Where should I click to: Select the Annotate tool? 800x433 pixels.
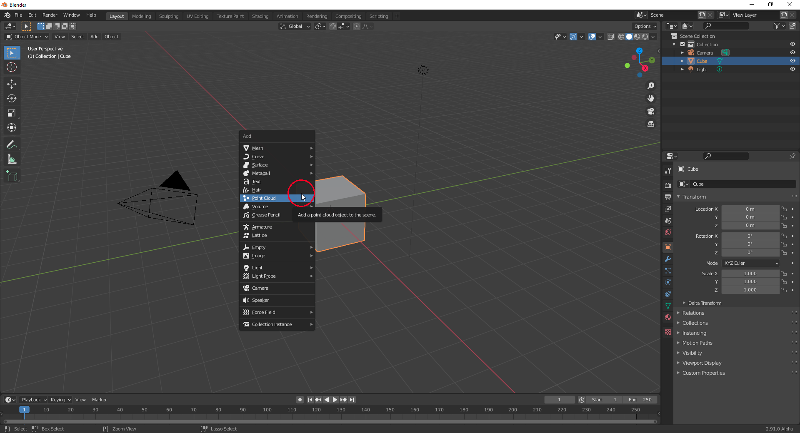coord(12,144)
